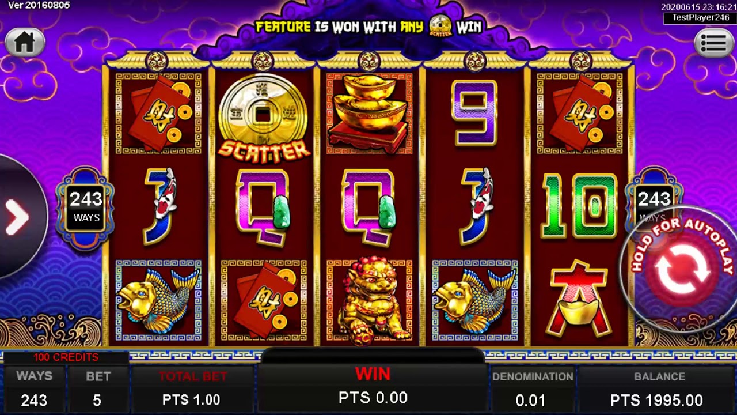The image size is (737, 415).
Task: Tap the red gate ingot symbol
Action: pos(579,299)
